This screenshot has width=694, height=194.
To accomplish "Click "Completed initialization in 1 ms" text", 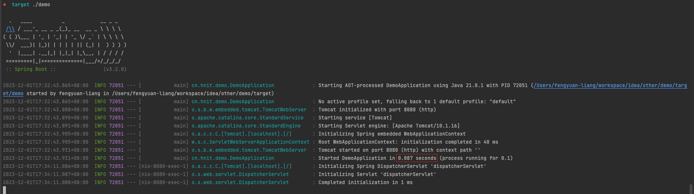I will (365, 183).
